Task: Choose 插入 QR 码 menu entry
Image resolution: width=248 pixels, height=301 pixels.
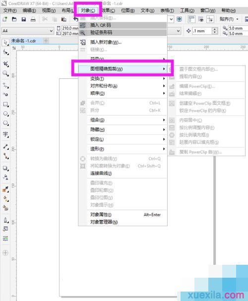Action: [x=123, y=25]
